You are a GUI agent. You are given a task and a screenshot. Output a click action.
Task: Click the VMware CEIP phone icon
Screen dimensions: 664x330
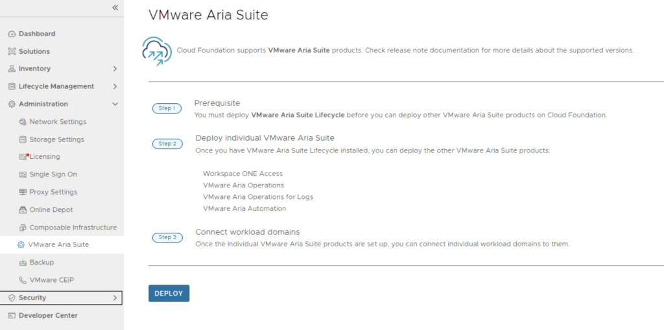coord(23,280)
